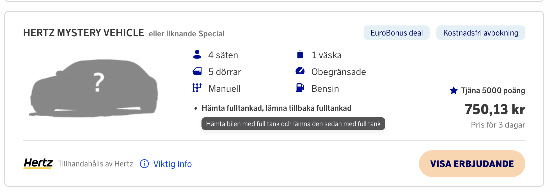Click the eller liknande Special subtitle
Viewport: 559px width, 193px height.
coord(186,34)
